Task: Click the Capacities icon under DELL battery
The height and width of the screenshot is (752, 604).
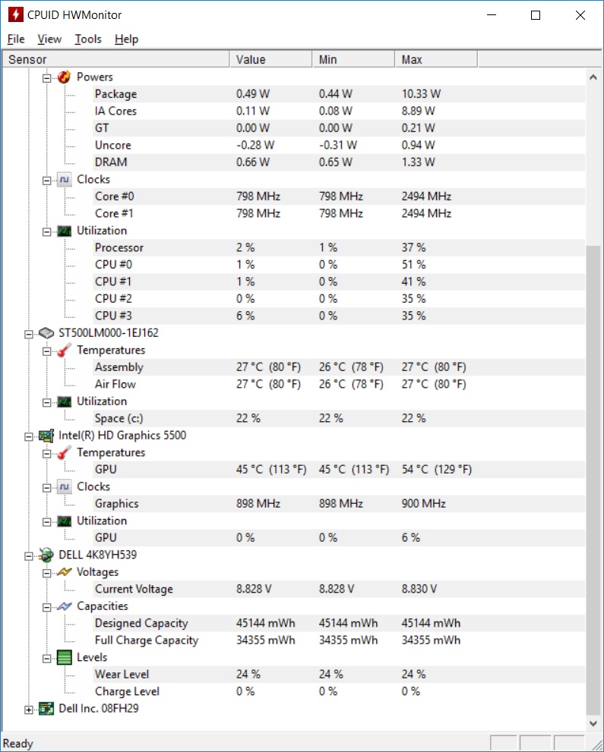Action: click(65, 606)
